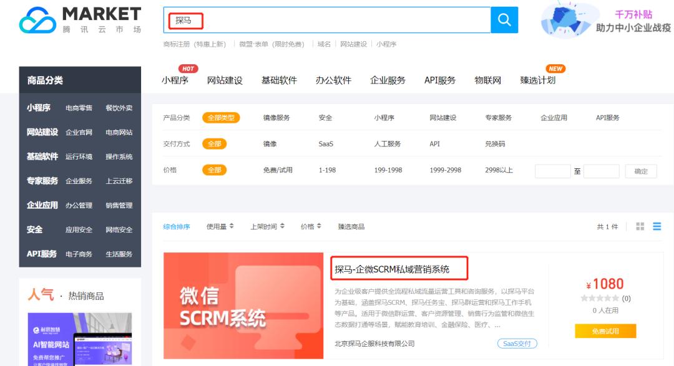
Task: Filter price by 免费/试用
Action: [278, 170]
